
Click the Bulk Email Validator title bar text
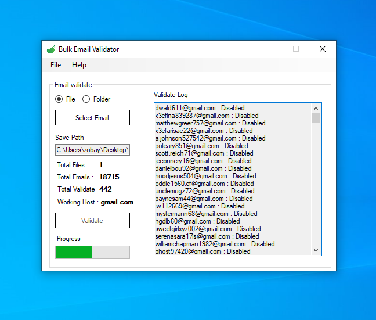point(89,49)
